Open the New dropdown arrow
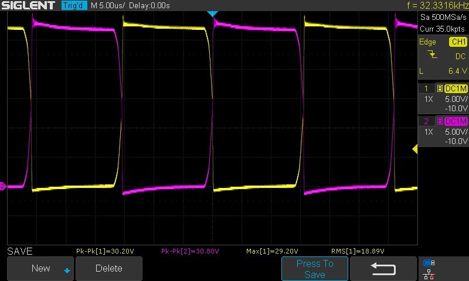This screenshot has height=281, width=469. [x=67, y=270]
